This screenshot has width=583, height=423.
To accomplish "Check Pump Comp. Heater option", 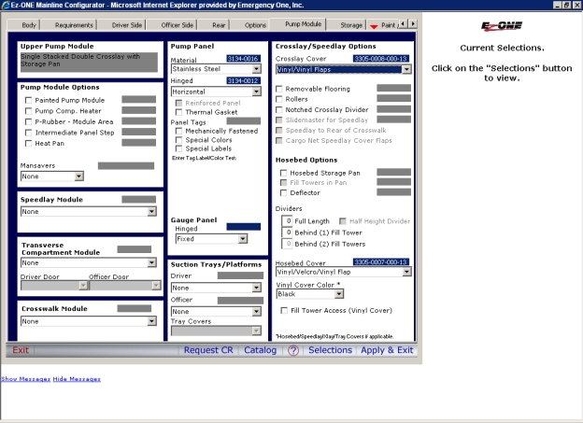I will tap(28, 111).
